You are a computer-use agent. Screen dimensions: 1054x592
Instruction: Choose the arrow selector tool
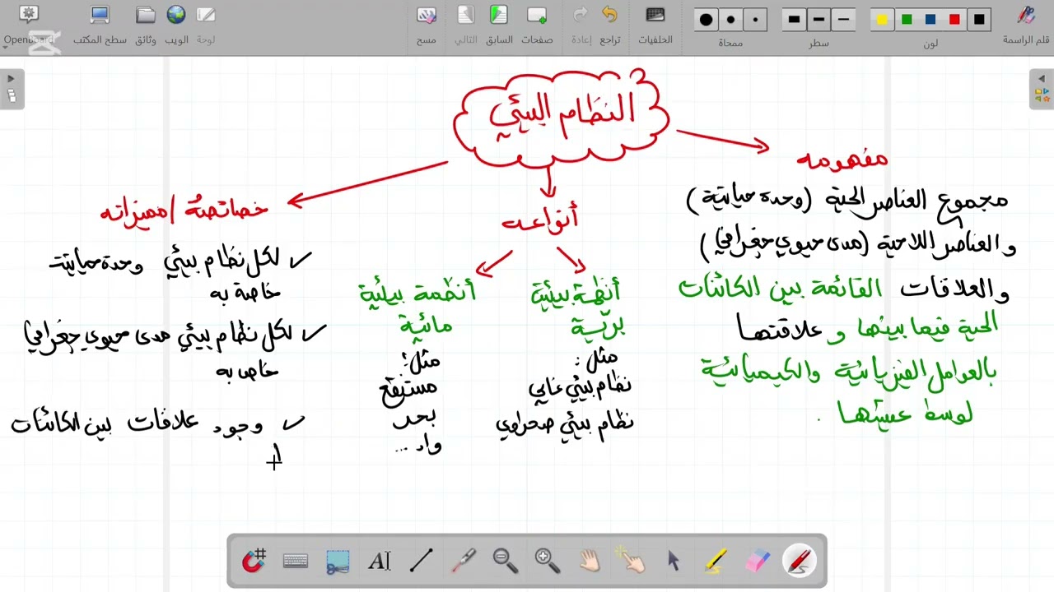[673, 561]
